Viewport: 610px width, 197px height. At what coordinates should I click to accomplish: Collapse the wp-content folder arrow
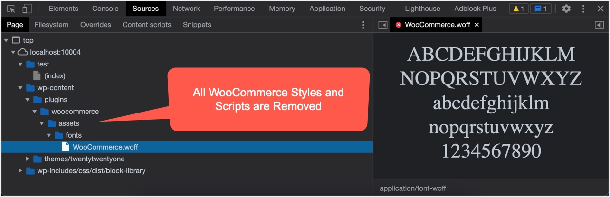[20, 88]
